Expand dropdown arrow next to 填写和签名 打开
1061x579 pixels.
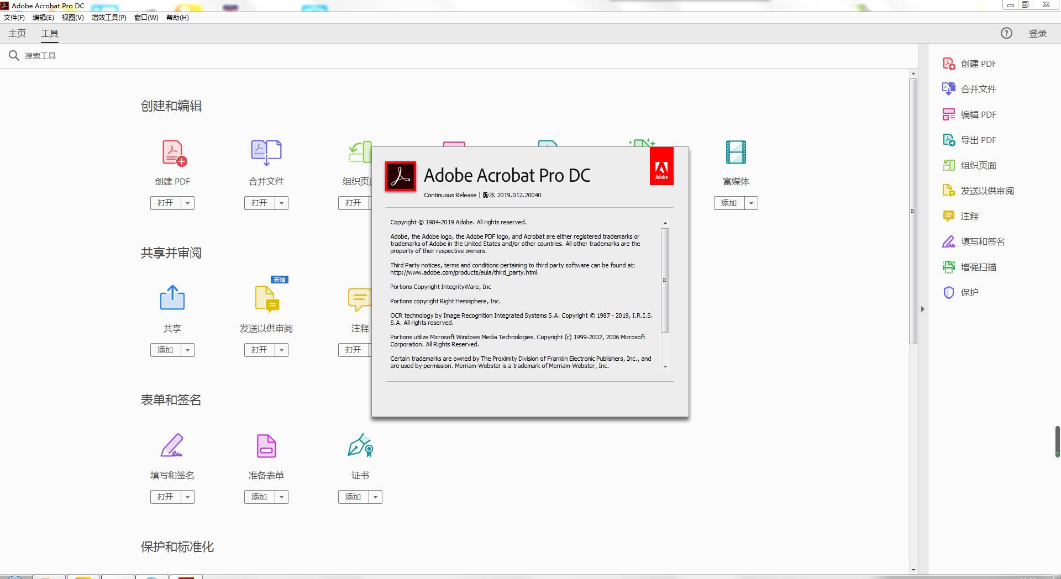187,497
